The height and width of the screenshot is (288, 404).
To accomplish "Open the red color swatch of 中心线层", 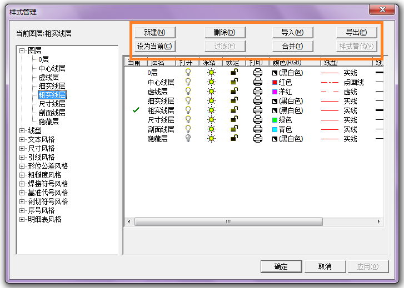I will (x=275, y=82).
